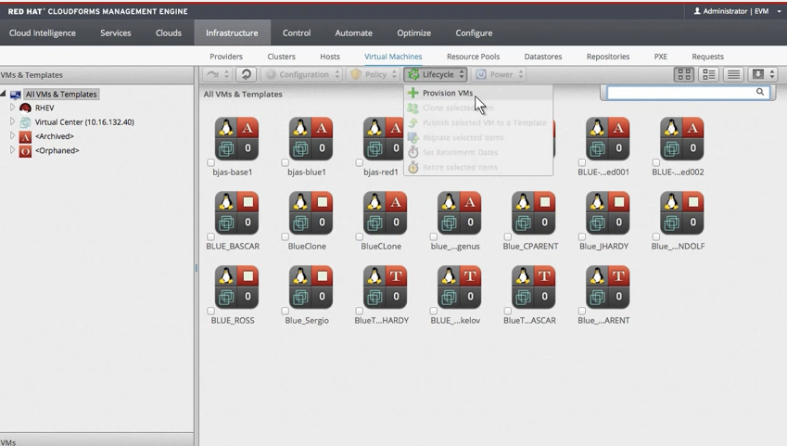Go to Clusters subtab

(281, 57)
